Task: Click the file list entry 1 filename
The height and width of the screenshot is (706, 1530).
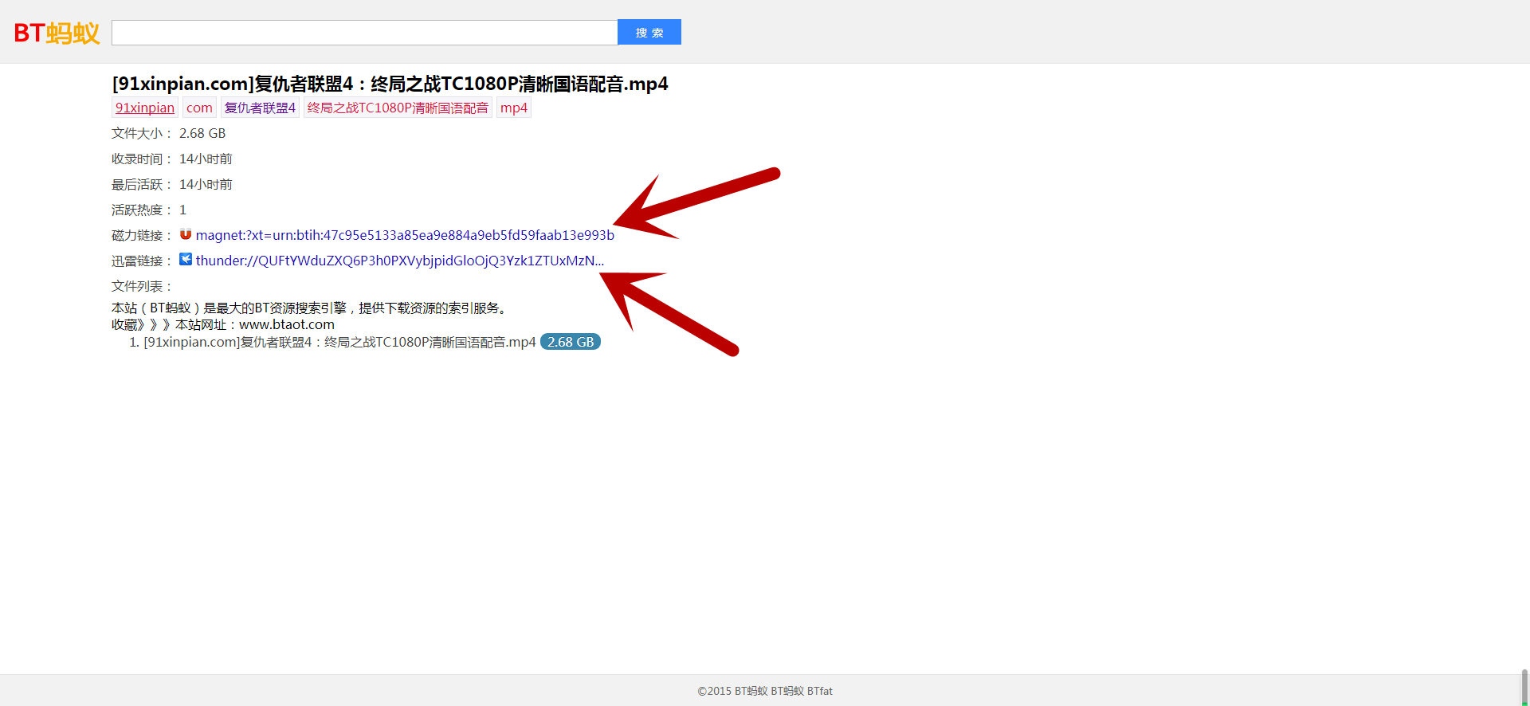Action: click(339, 342)
